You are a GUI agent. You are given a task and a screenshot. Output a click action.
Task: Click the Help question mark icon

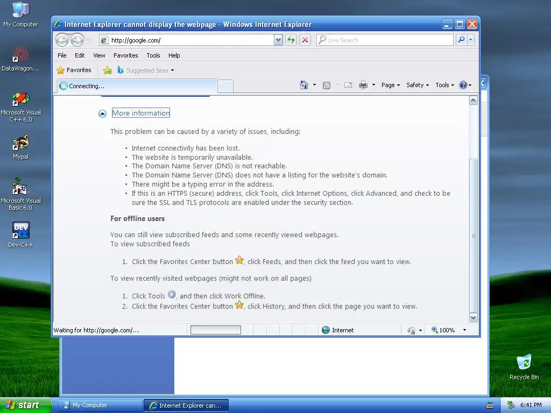463,85
